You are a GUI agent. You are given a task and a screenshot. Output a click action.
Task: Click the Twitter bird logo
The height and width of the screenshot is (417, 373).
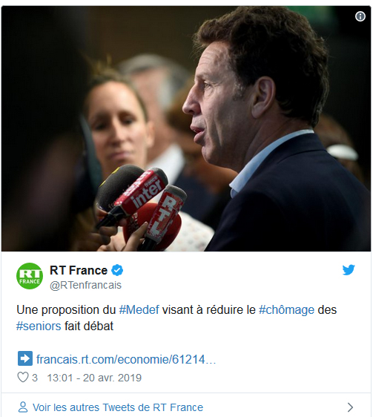(x=349, y=270)
